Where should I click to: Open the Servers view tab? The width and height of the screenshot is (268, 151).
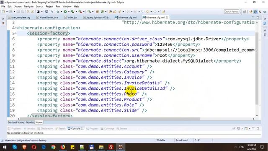pos(122,129)
